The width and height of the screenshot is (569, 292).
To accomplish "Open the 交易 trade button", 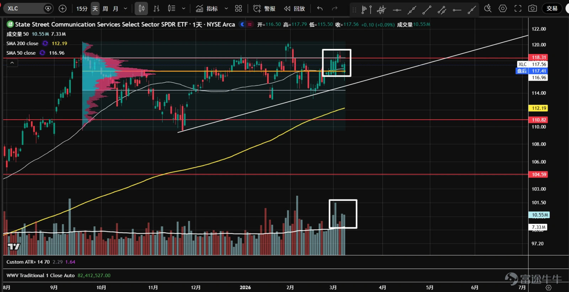I will [552, 8].
